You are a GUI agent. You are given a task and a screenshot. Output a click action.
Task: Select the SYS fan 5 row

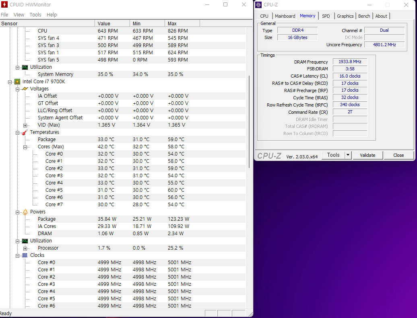[142, 60]
